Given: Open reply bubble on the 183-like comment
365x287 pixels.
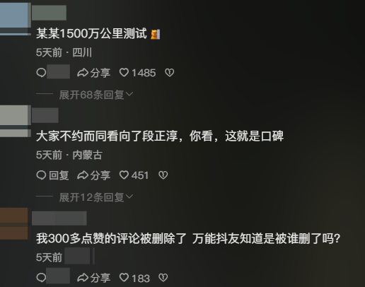Looking at the screenshot, I should click(41, 278).
